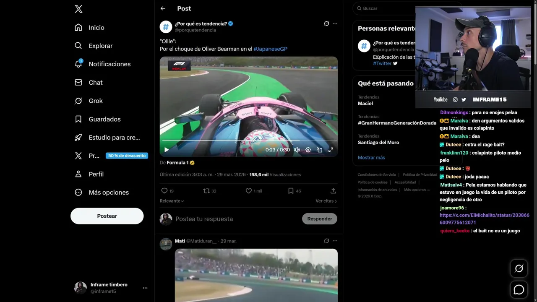Bookmark the post with the bookmark icon

291,191
